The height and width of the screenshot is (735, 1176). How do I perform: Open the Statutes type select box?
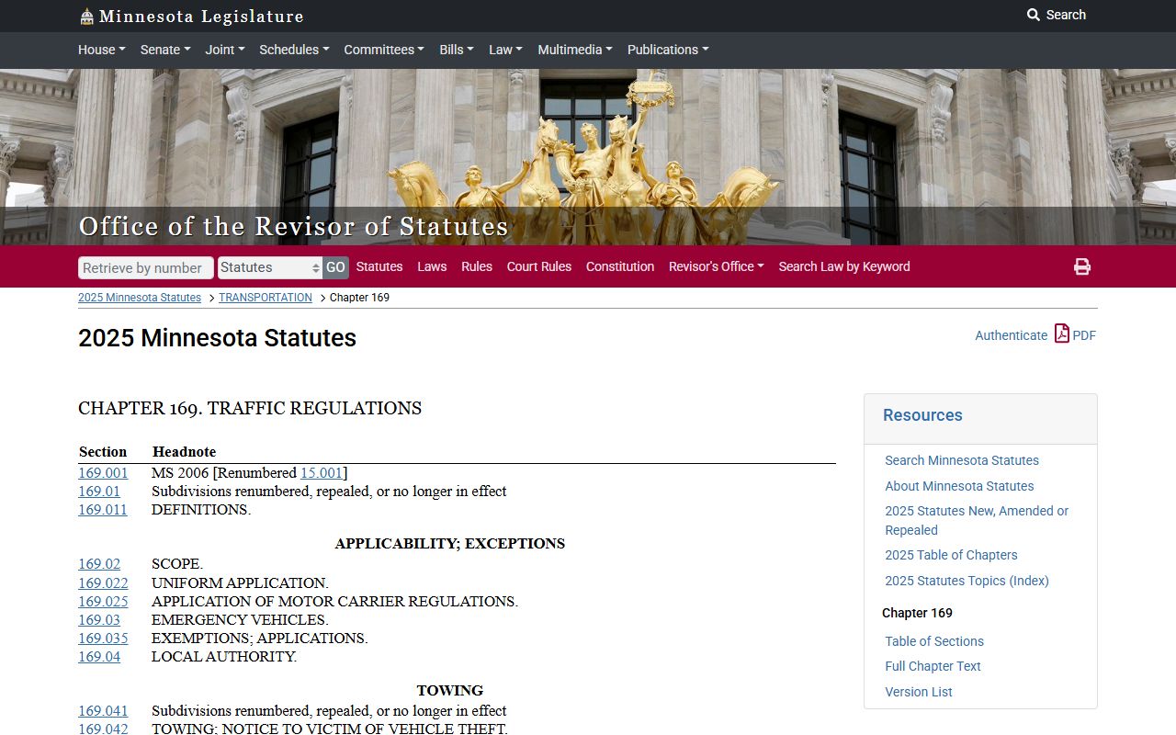(x=270, y=267)
